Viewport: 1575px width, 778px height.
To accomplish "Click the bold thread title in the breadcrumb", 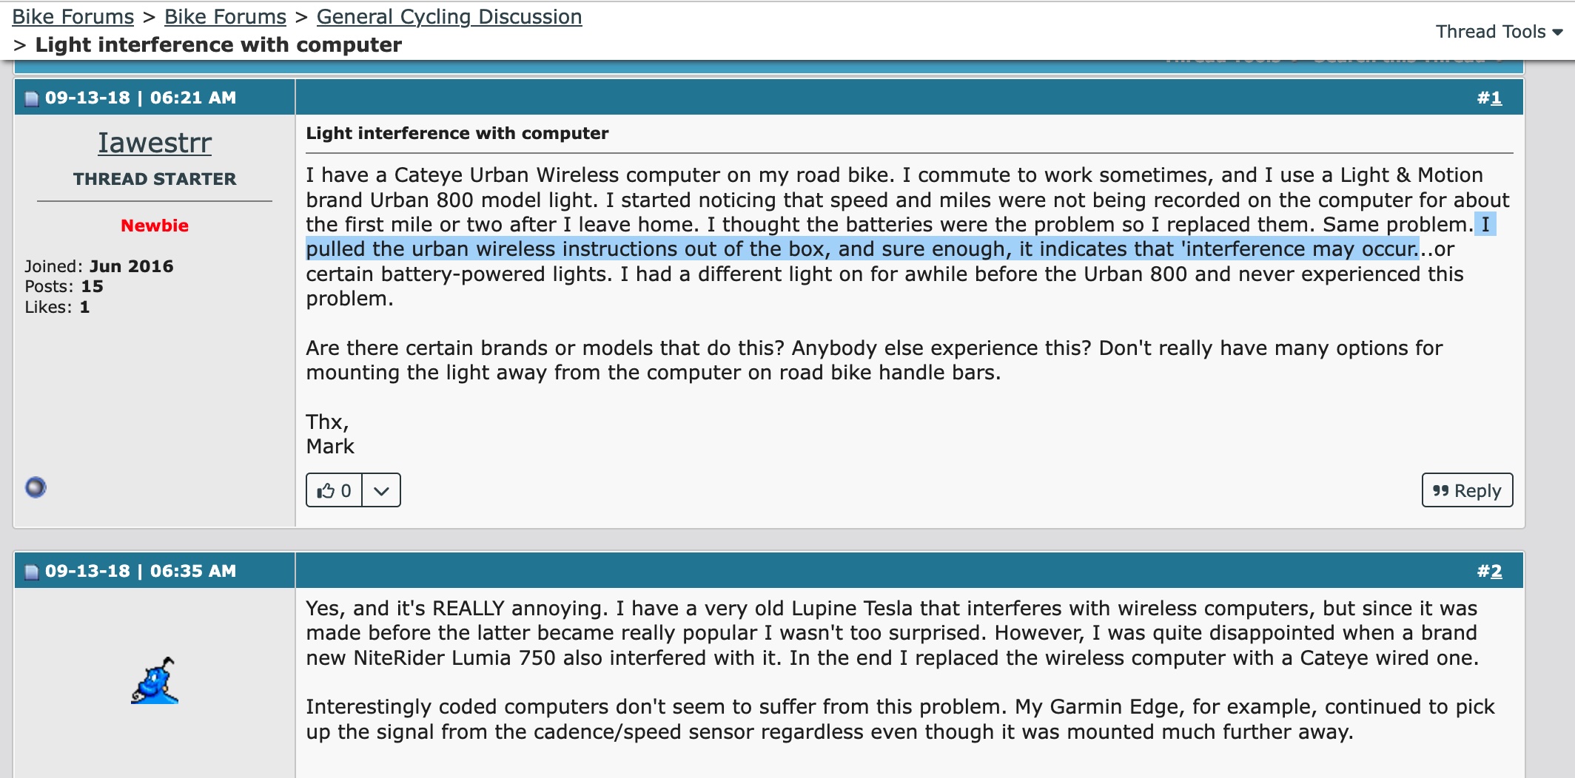I will pos(218,45).
